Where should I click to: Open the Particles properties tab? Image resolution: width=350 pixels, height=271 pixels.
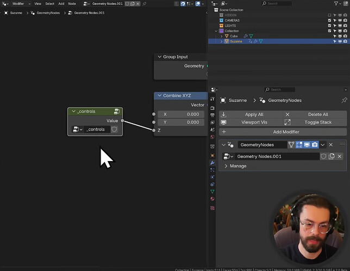(212, 170)
